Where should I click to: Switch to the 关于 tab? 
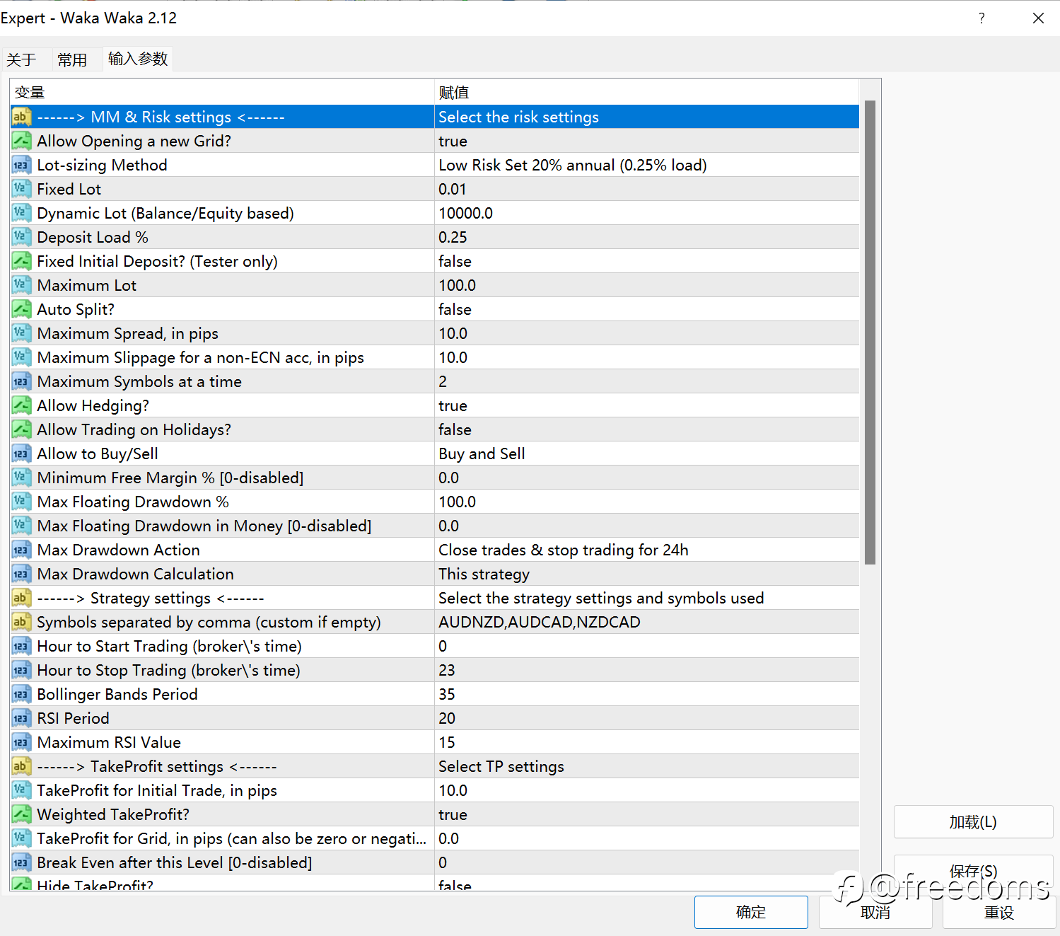pos(21,59)
